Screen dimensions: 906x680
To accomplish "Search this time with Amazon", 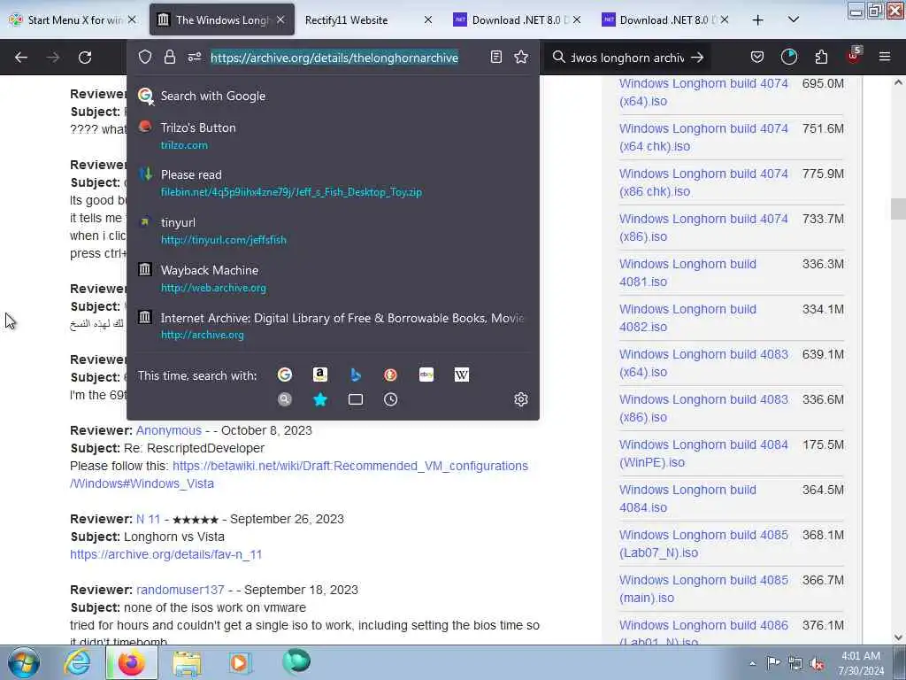I will (x=320, y=375).
